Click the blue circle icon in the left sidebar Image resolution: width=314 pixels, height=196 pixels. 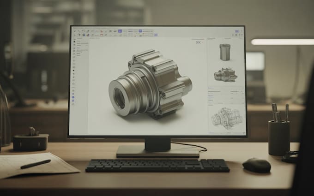pyautogui.click(x=73, y=97)
